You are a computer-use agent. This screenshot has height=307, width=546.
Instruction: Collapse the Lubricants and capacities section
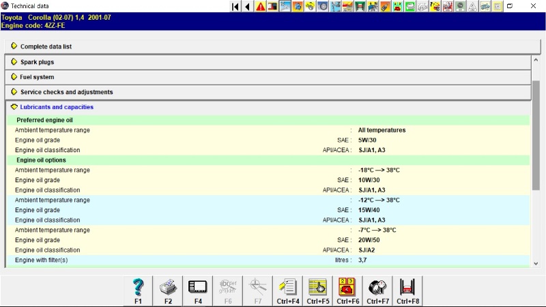(268, 107)
